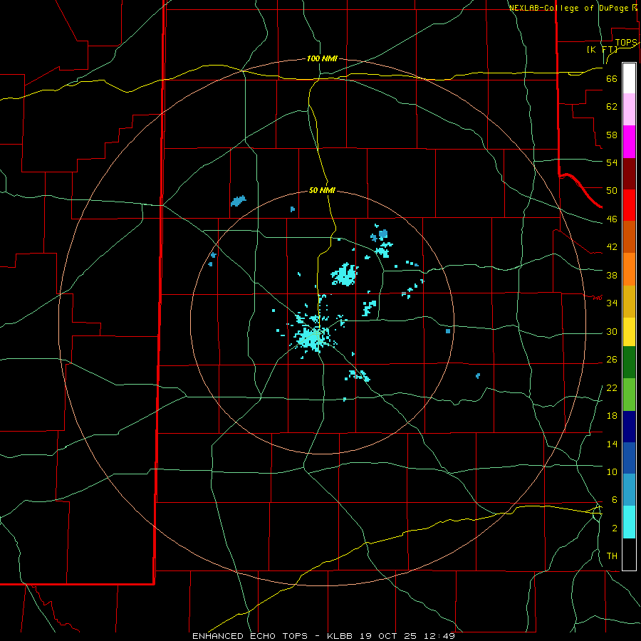Click the 50 scale label on the legend
Viewport: 641px width, 641px height.
(x=612, y=190)
